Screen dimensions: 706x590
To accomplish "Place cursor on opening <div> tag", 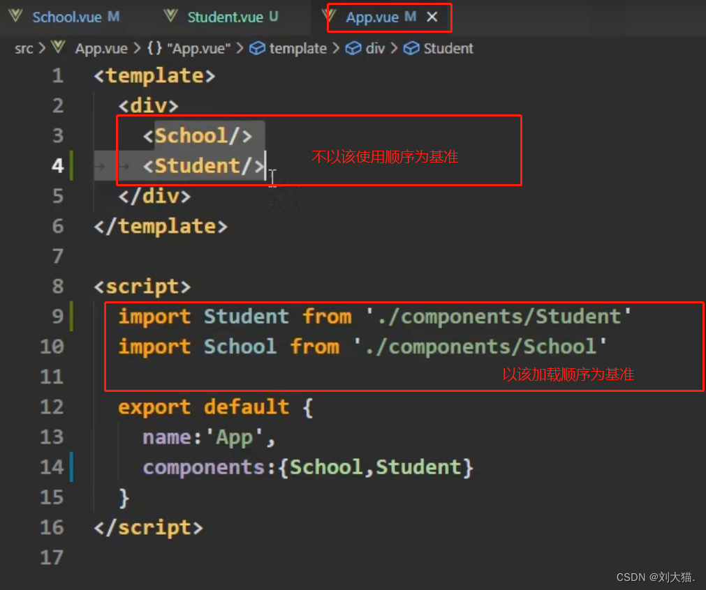I will point(149,106).
